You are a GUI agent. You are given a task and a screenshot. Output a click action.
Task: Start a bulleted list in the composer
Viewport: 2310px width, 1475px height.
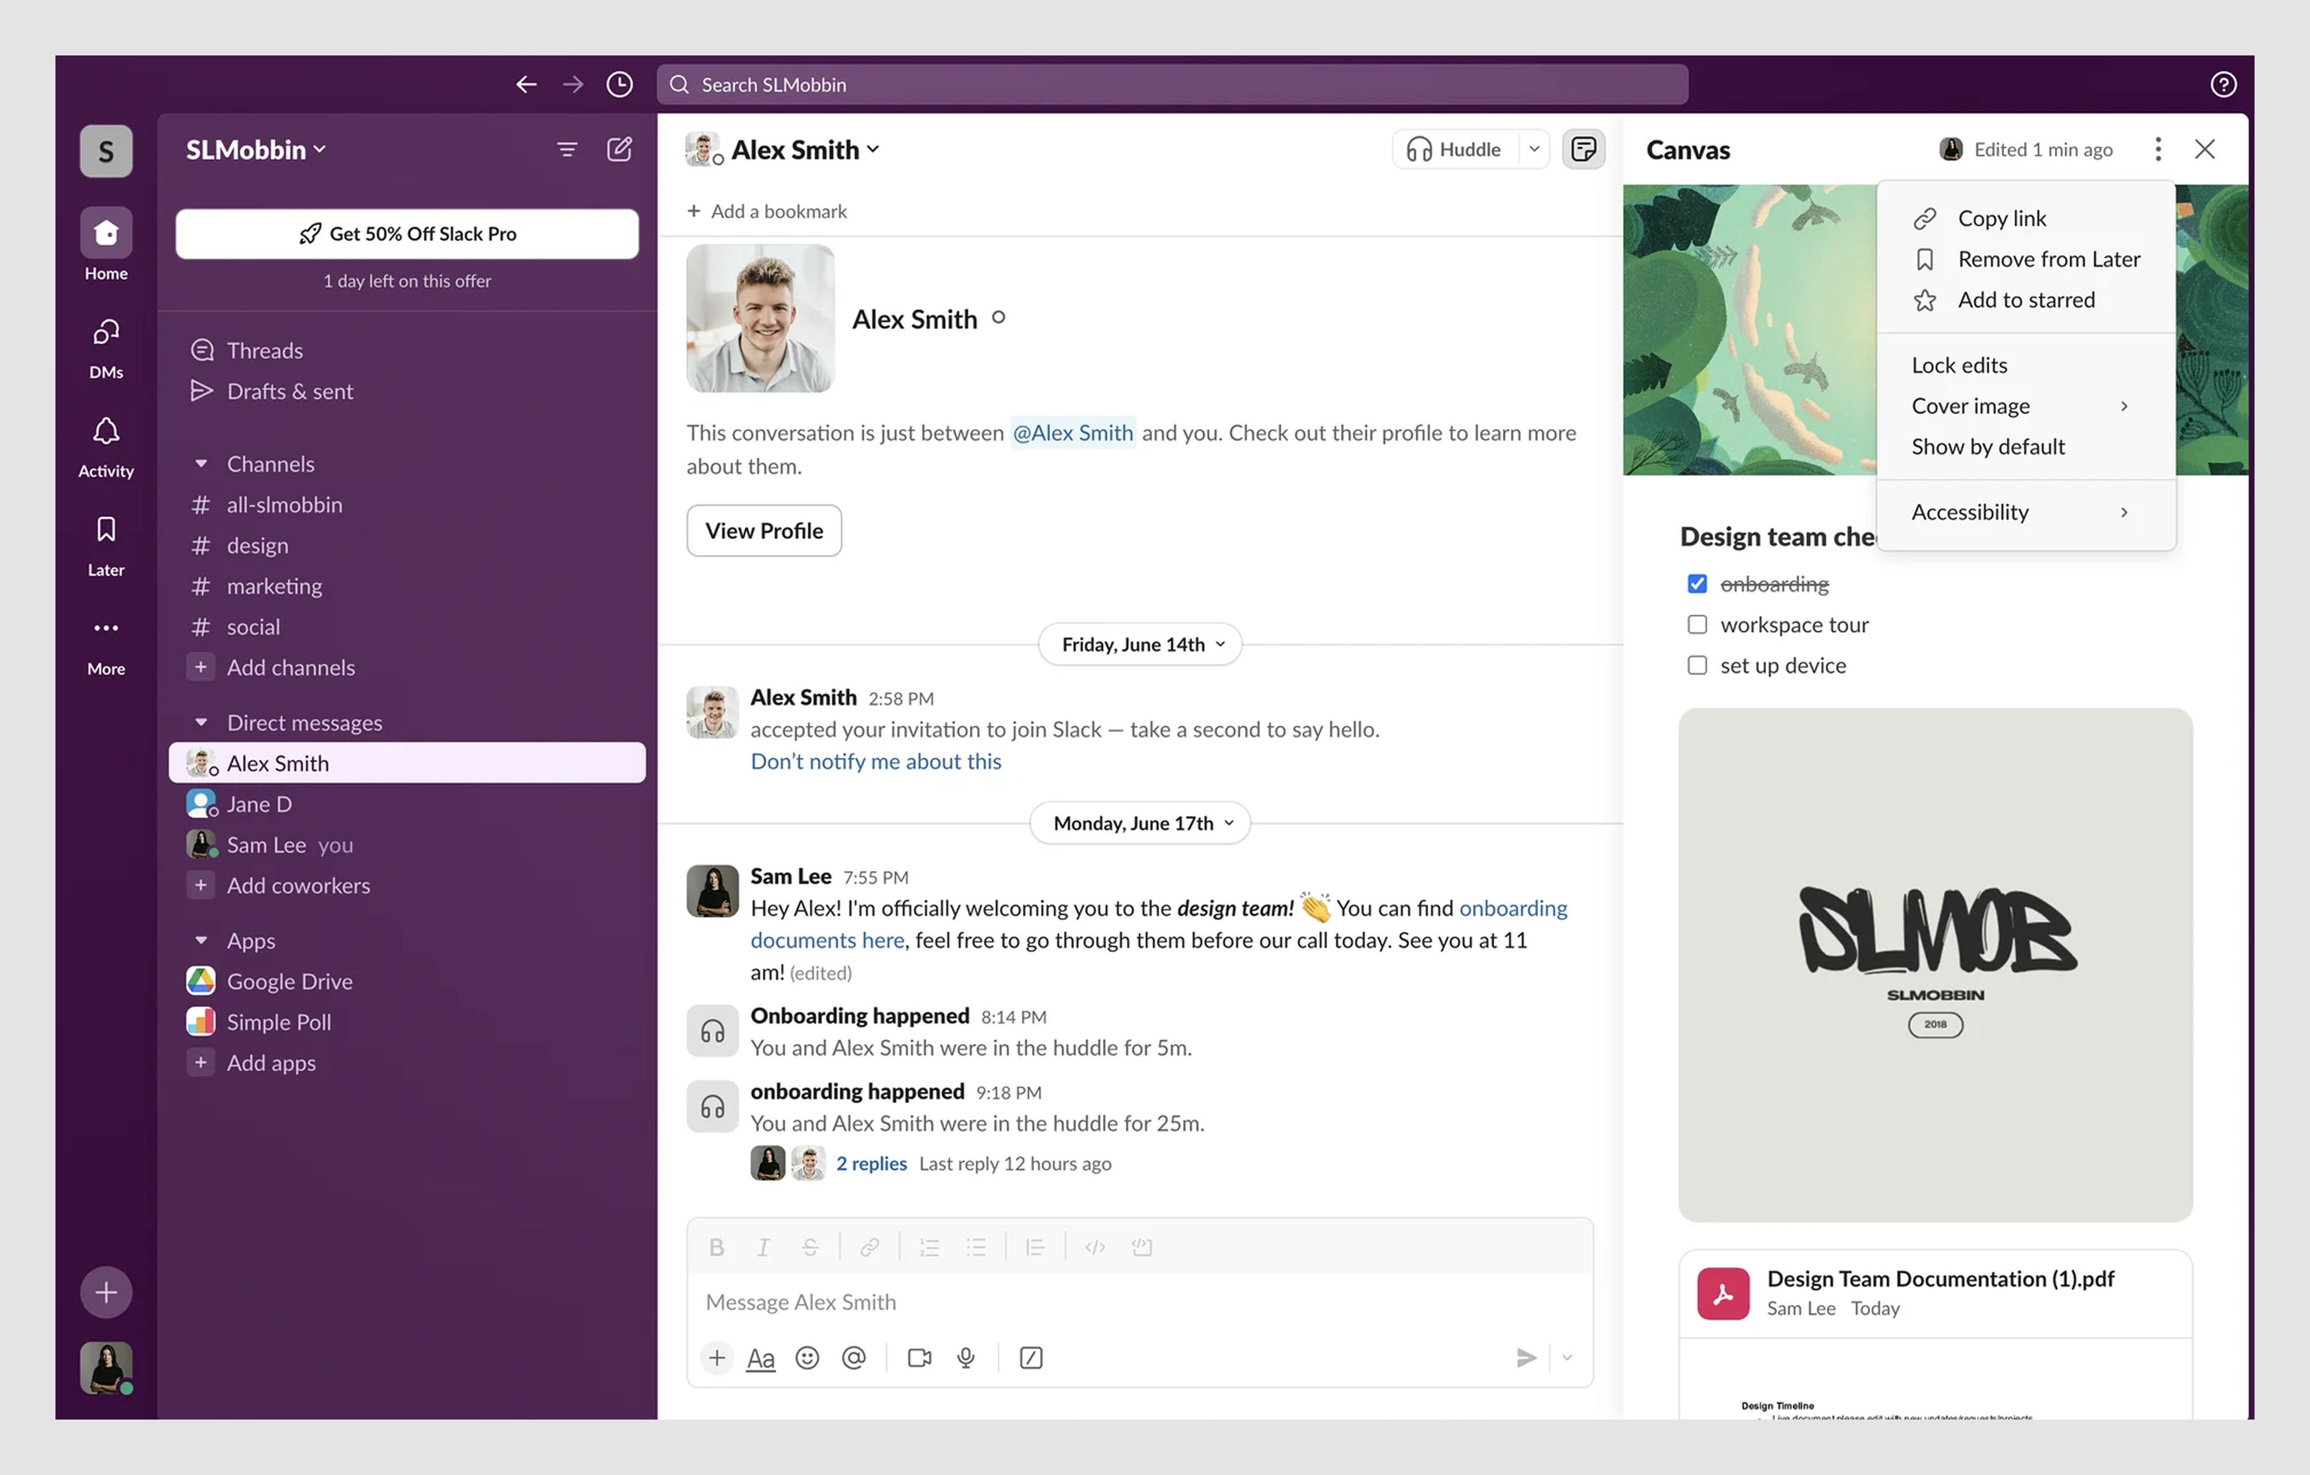[976, 1247]
